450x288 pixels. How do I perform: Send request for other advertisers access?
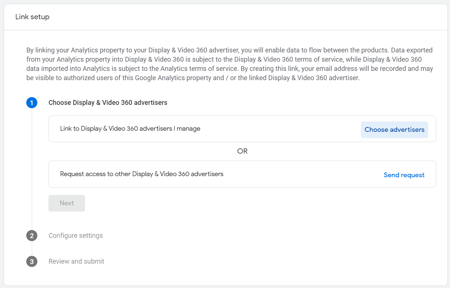404,175
